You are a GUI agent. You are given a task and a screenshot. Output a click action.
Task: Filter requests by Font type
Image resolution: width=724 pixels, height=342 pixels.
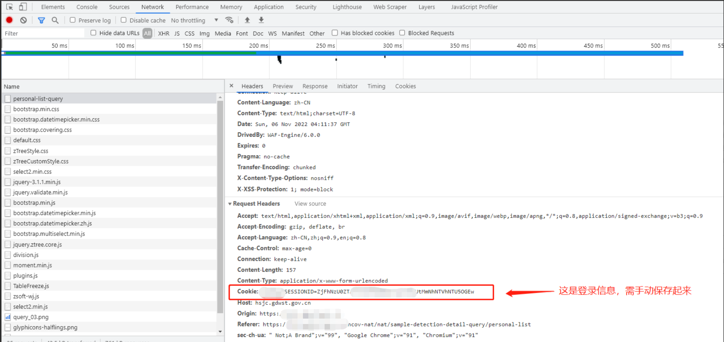click(x=242, y=33)
